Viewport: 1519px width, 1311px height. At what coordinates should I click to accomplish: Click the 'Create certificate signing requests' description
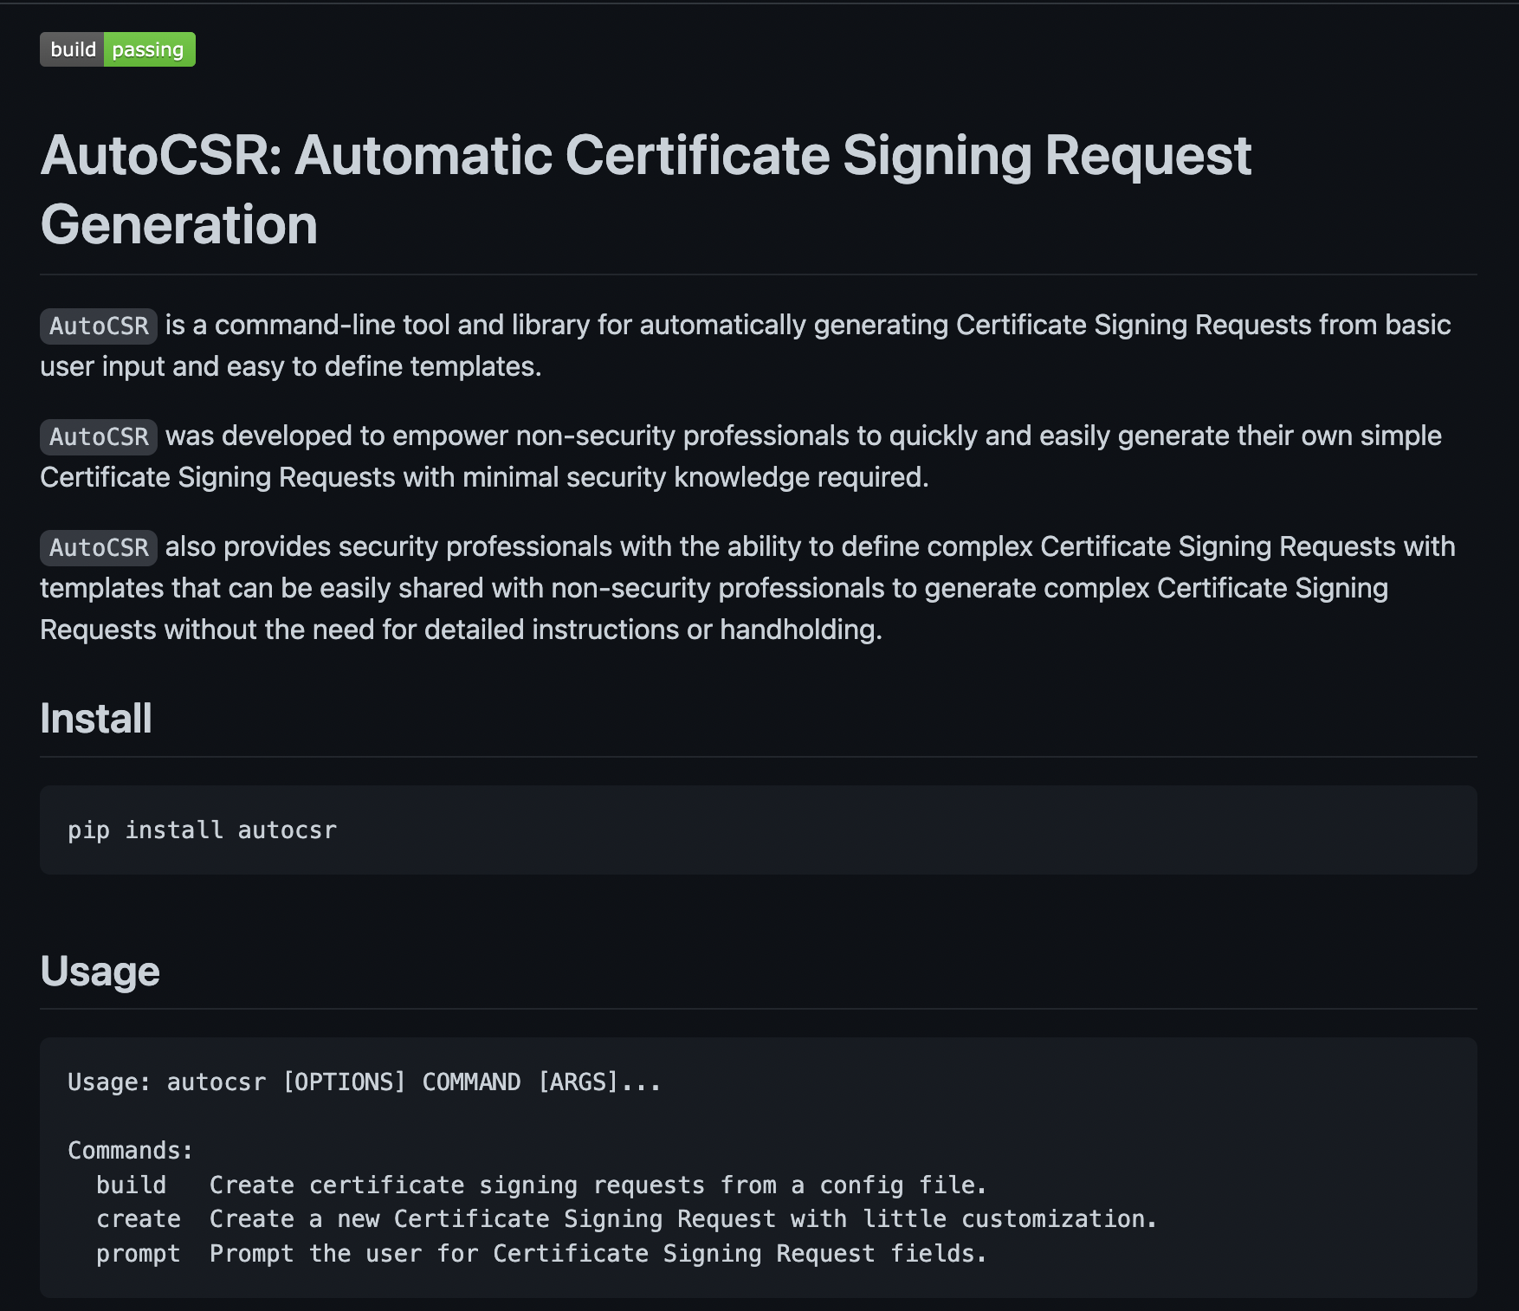pos(598,1185)
